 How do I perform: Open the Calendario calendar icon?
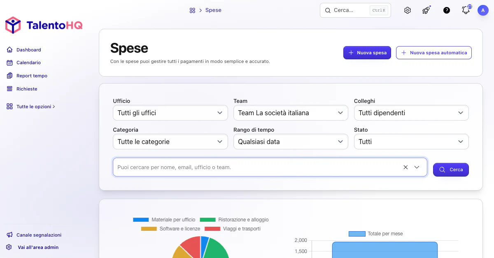click(10, 63)
